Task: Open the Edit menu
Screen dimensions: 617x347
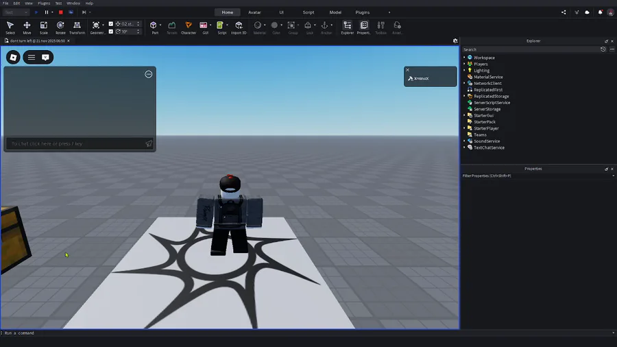Action: pos(16,3)
